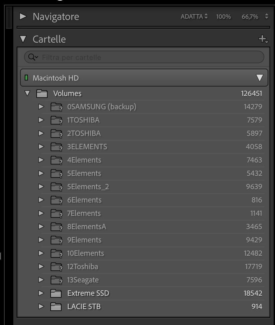Screen dimensions: 275x325
Task: Click the 12Toshiba missing folder icon
Action: click(57, 267)
